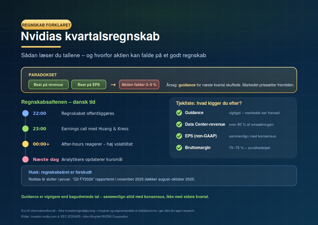The height and width of the screenshot is (225, 318).
Task: Click Earnings call med Huang & Kress
Action: tap(95, 129)
